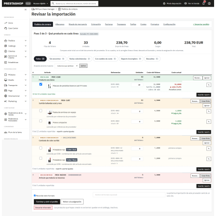Click the Care Center icon in sidebar
This screenshot has height=216, width=216.
click(x=6, y=28)
